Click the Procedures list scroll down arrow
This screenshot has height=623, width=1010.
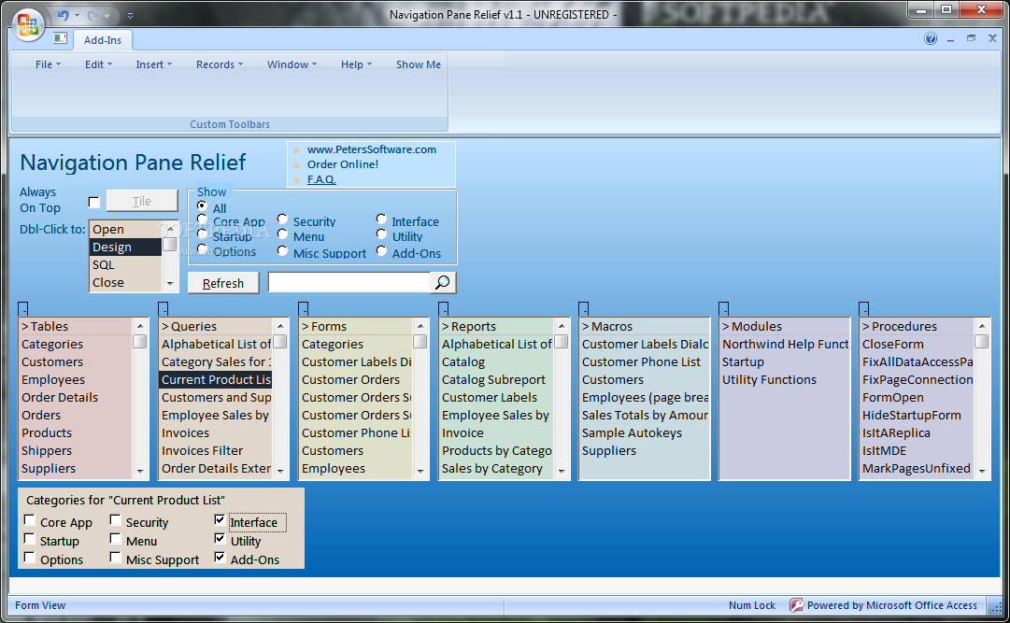tap(982, 472)
